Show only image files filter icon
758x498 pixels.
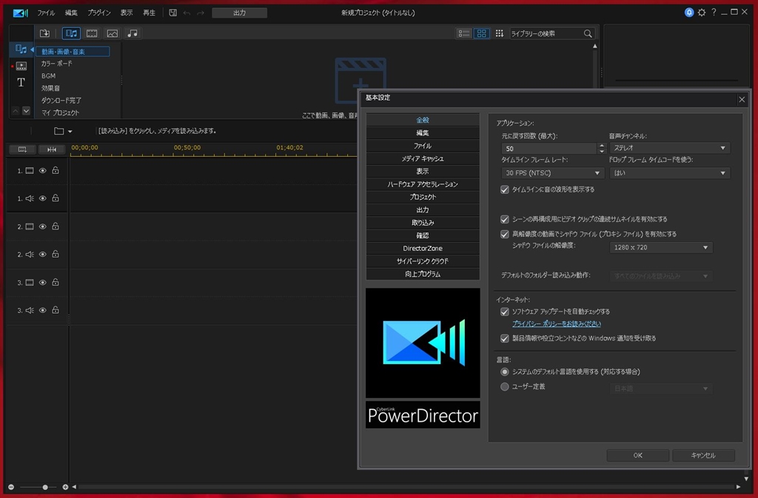tap(113, 33)
